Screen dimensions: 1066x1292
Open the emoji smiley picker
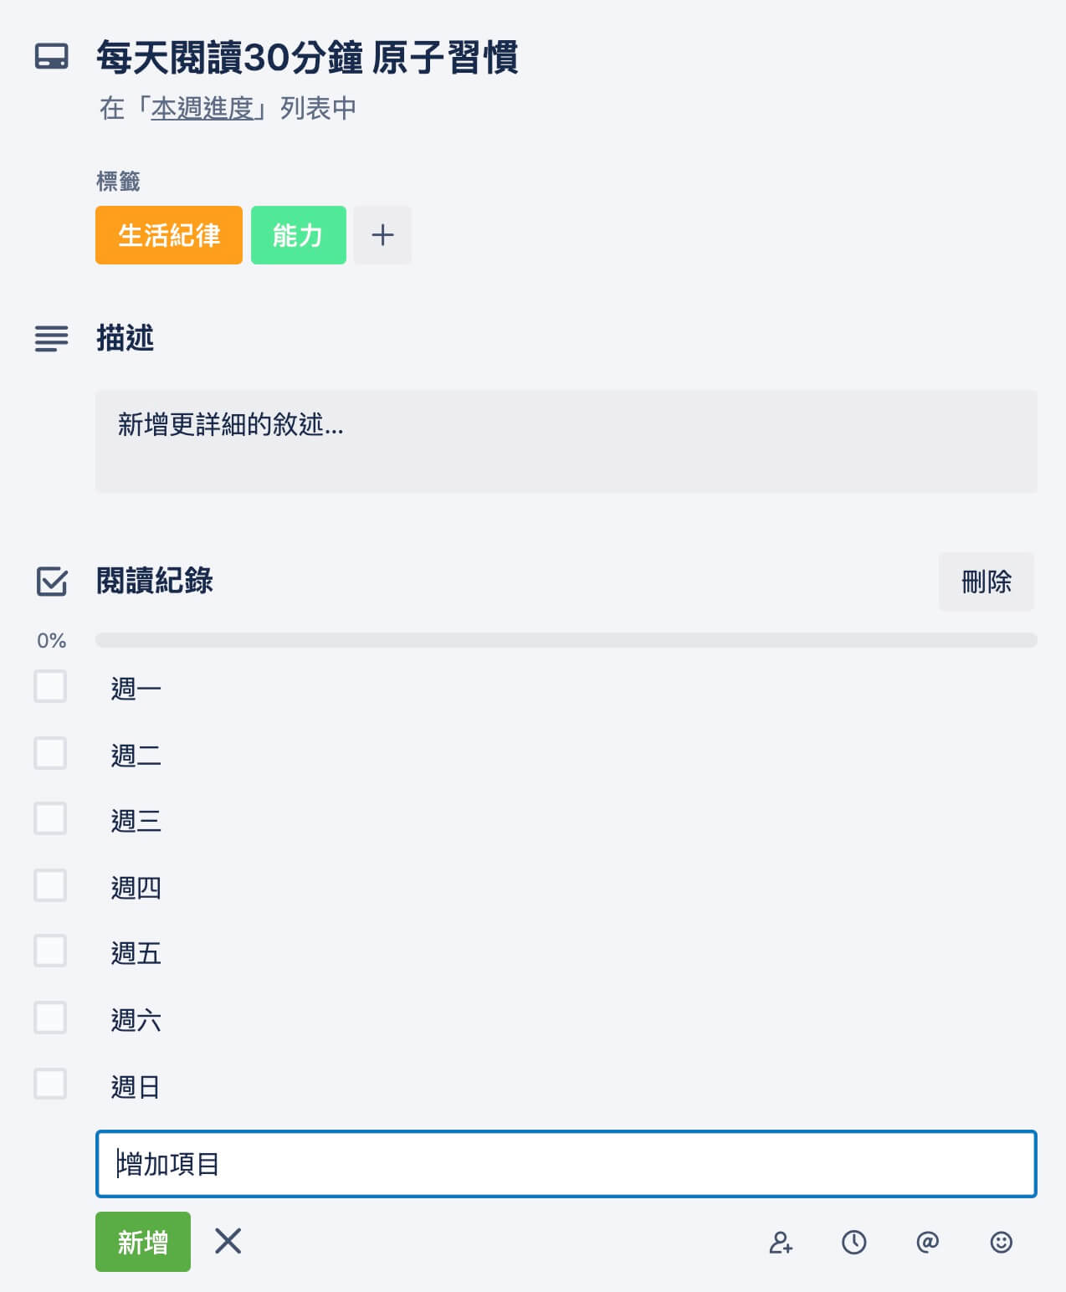[1001, 1242]
